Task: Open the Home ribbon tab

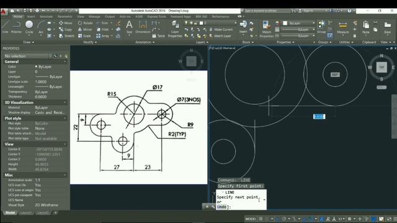Action: click(x=18, y=17)
